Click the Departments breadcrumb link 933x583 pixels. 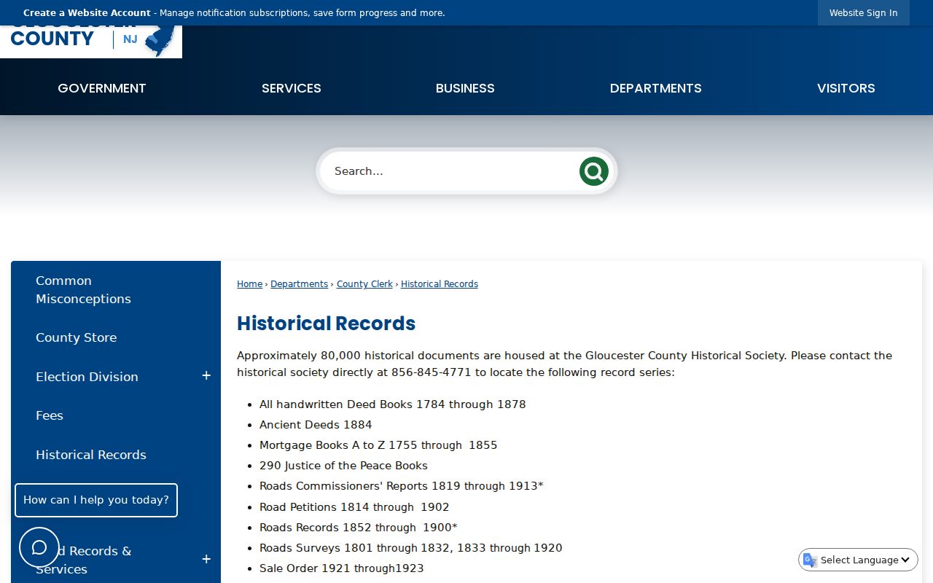(x=299, y=284)
